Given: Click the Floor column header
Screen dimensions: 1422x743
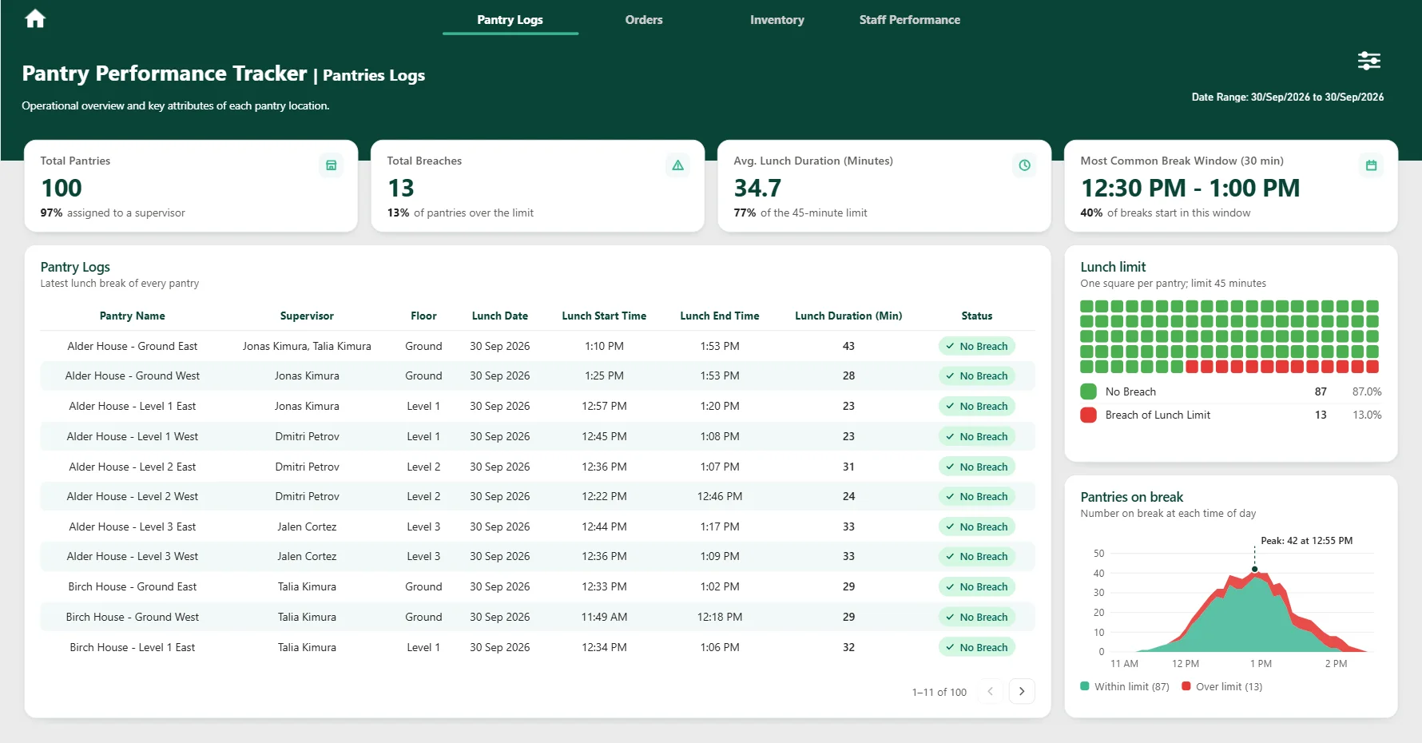Looking at the screenshot, I should coord(423,316).
